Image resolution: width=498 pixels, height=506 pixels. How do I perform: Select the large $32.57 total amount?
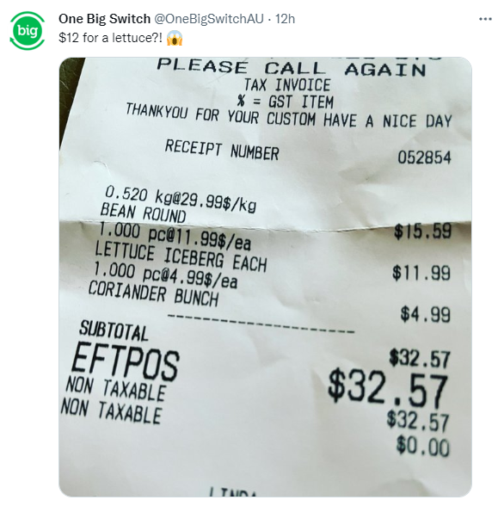pyautogui.click(x=388, y=390)
